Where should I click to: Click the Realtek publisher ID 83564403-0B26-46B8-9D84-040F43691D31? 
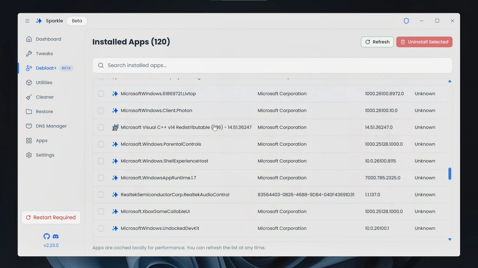tap(306, 195)
